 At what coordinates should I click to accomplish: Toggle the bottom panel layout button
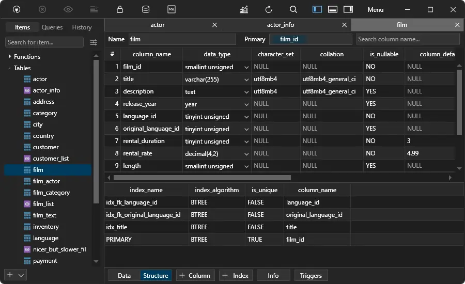point(333,9)
